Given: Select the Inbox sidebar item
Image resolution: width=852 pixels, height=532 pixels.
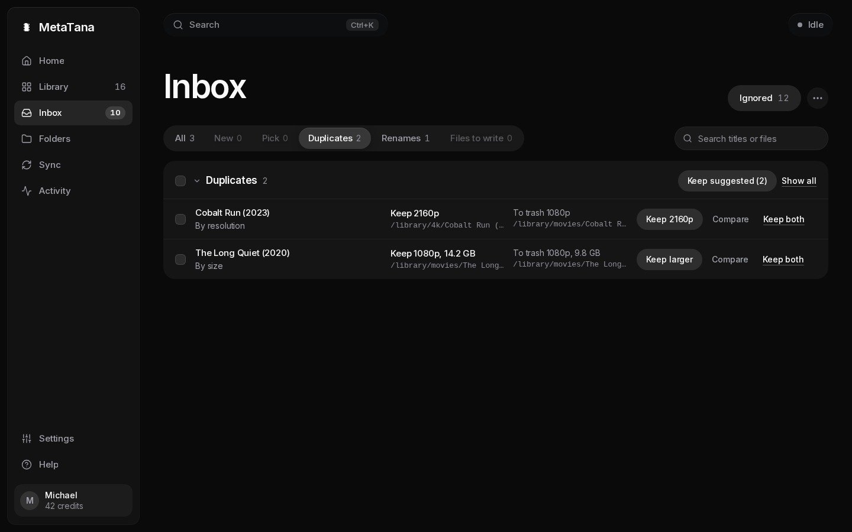Looking at the screenshot, I should [73, 113].
